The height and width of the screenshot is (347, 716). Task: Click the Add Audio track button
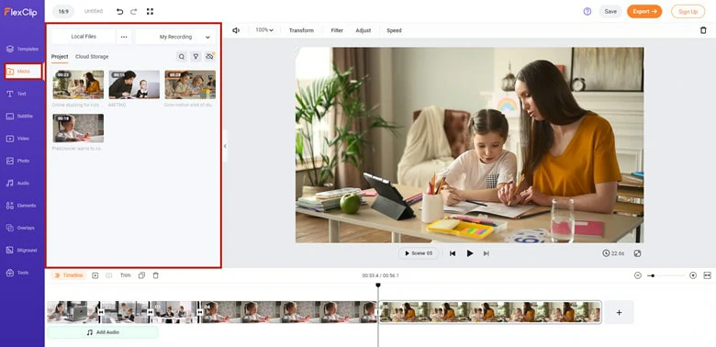click(103, 332)
